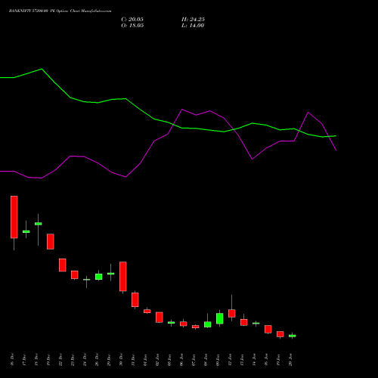Click the 05 Jan date label

[169, 359]
